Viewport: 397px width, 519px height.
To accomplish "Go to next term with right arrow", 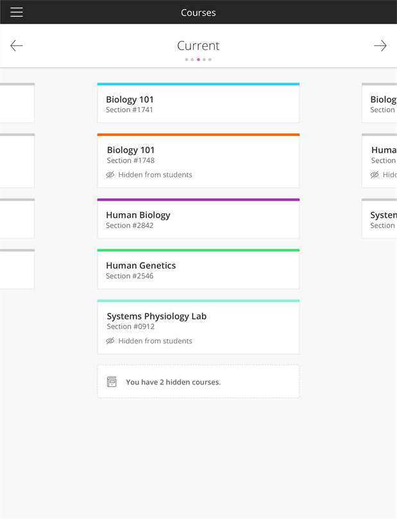I will tap(380, 45).
